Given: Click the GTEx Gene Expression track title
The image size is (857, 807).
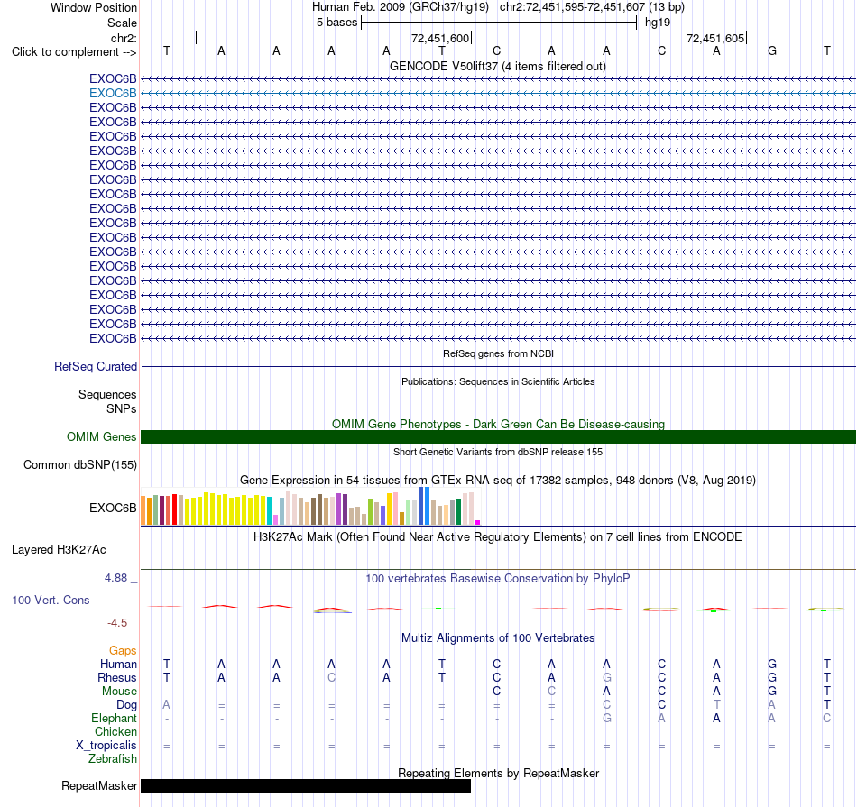Looking at the screenshot, I should tap(497, 481).
